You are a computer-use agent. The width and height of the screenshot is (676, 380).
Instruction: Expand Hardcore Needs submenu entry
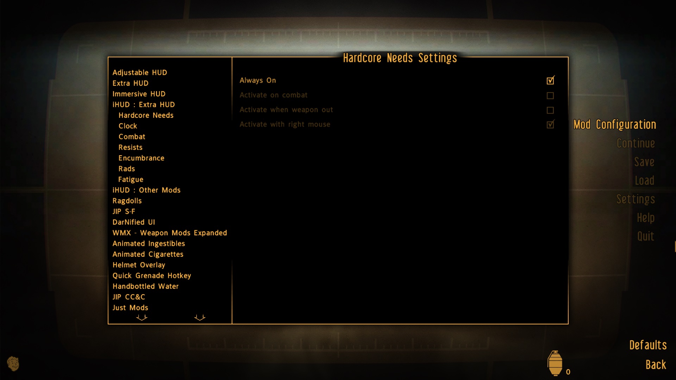146,115
